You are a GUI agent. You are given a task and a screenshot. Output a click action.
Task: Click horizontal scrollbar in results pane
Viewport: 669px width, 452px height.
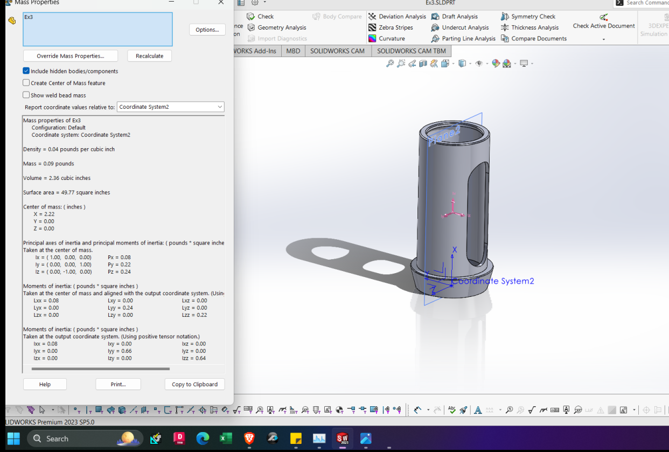pyautogui.click(x=101, y=369)
